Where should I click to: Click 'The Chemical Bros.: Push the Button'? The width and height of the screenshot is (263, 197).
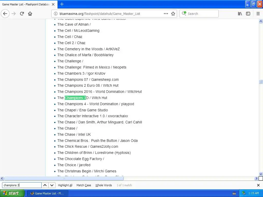coord(97,141)
